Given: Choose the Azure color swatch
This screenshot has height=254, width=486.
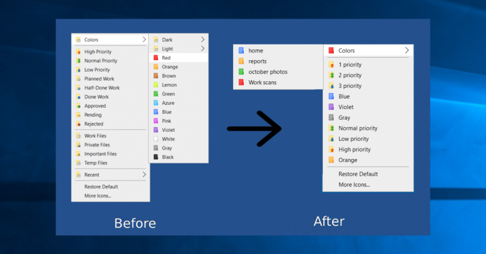Looking at the screenshot, I should pyautogui.click(x=156, y=103).
